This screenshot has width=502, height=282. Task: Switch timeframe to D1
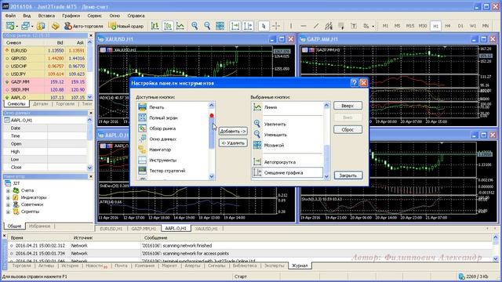(x=460, y=26)
